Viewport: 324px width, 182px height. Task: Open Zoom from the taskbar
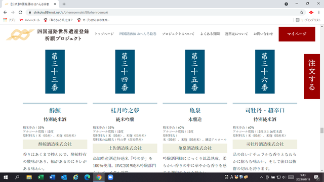(x=110, y=177)
